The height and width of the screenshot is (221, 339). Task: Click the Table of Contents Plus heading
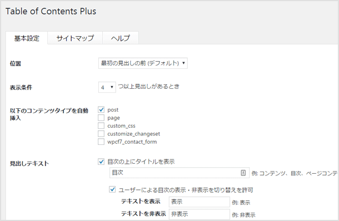click(51, 11)
